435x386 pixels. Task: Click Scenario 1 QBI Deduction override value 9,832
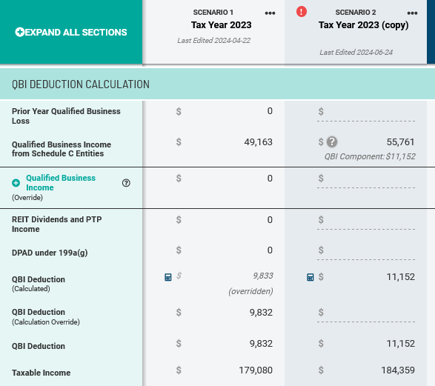click(261, 313)
